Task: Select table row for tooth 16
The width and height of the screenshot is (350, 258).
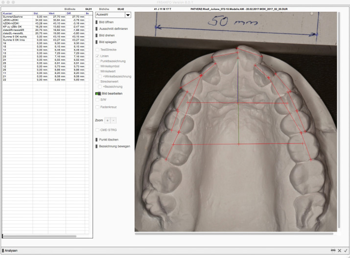Action: 46,43
